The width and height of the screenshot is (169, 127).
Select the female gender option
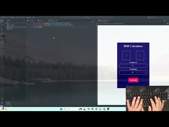click(x=140, y=55)
